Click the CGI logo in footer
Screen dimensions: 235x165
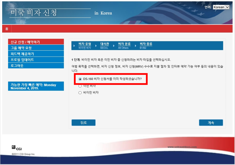(x=17, y=148)
